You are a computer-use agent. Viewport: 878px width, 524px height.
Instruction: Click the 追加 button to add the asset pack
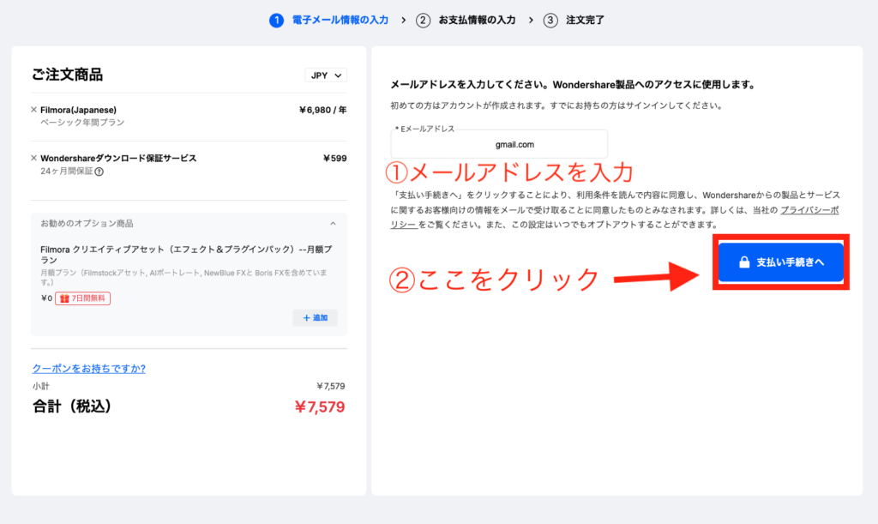click(x=315, y=317)
